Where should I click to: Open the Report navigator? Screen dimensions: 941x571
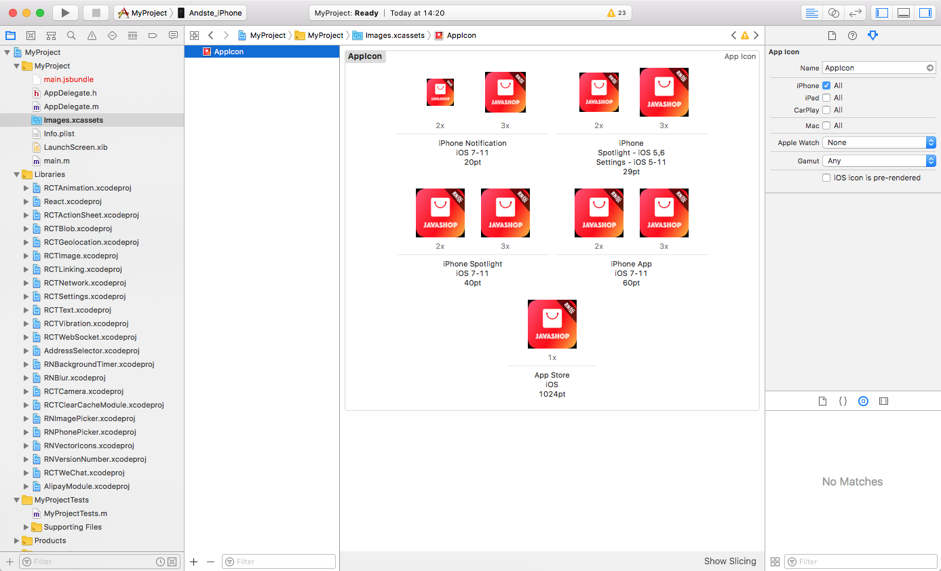pos(173,35)
